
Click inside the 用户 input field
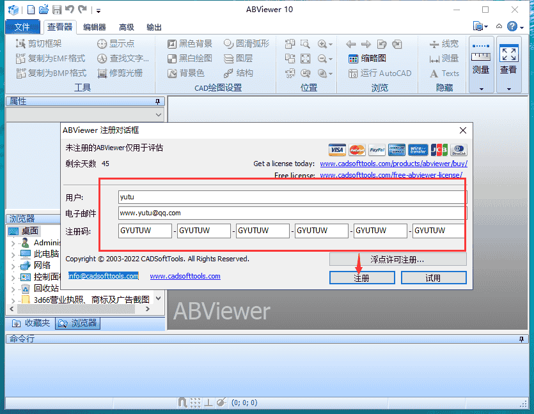292,197
